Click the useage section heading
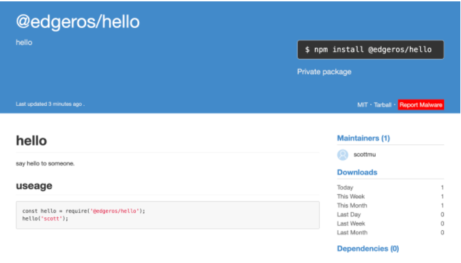The width and height of the screenshot is (461, 263). 34,186
